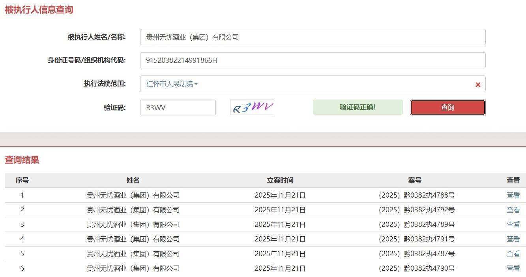The width and height of the screenshot is (526, 277).
Task: Click the red 查询 search button
Action: 447,107
